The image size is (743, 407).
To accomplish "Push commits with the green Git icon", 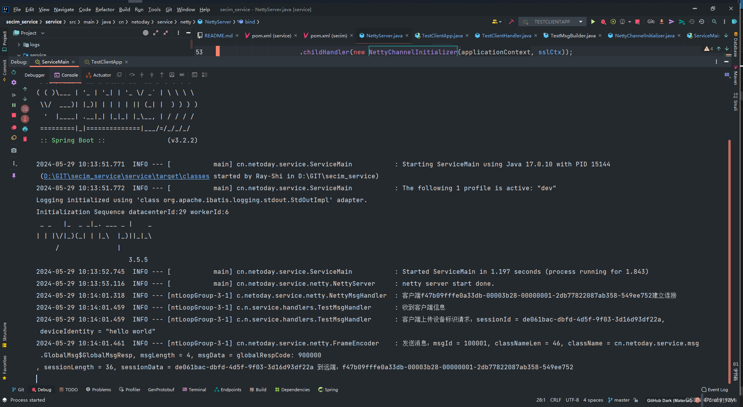I will pos(681,22).
